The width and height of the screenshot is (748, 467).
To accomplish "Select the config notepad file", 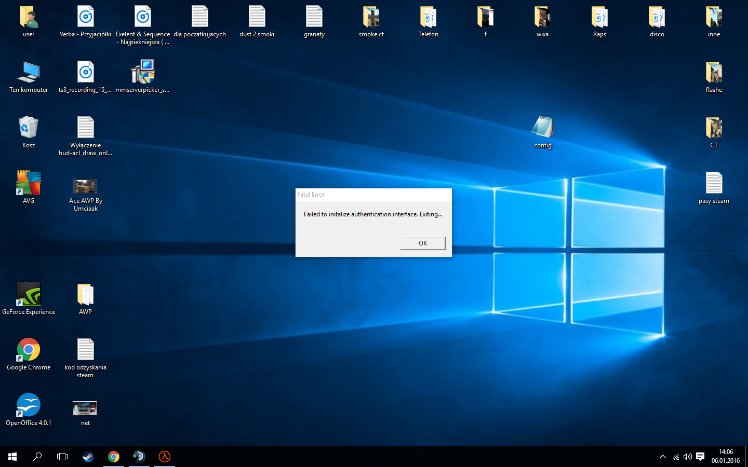I will [x=542, y=132].
